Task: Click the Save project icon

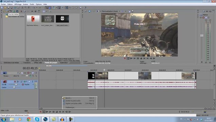Action: tap(8, 7)
